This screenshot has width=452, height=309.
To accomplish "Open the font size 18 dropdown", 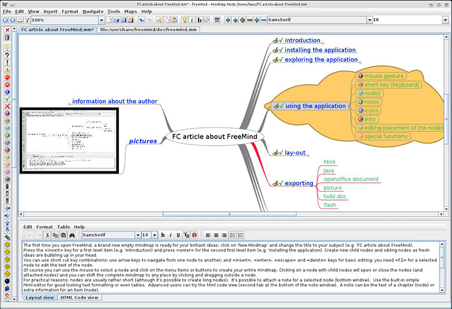I will click(446, 20).
